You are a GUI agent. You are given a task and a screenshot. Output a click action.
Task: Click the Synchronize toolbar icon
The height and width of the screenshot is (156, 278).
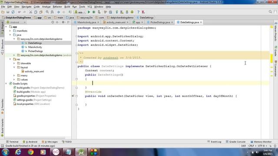[13, 12]
